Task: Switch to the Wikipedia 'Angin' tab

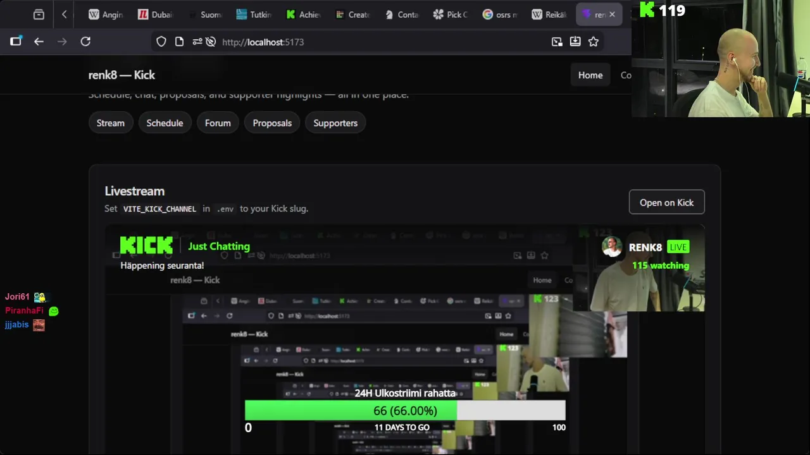Action: (x=106, y=15)
